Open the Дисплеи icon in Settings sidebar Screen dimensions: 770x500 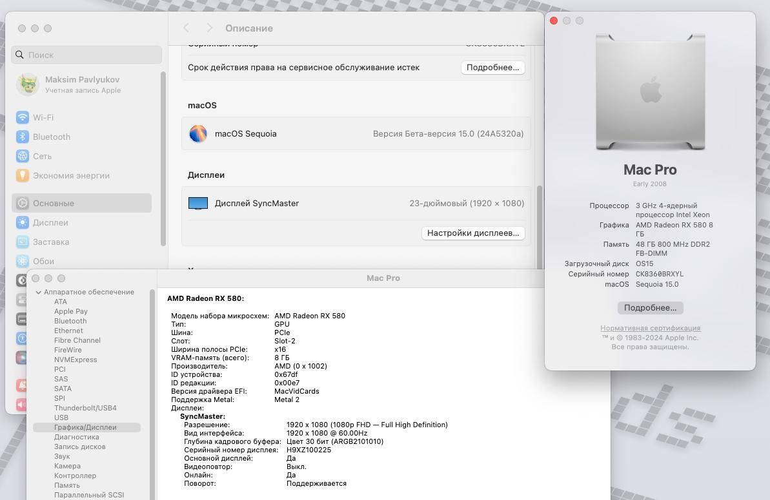point(23,222)
